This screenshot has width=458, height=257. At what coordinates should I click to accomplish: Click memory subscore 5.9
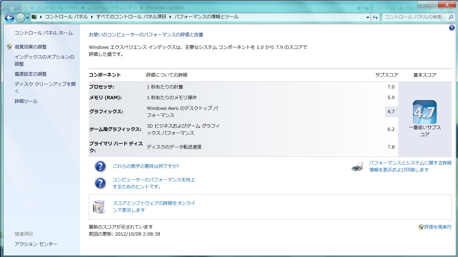[x=391, y=98]
